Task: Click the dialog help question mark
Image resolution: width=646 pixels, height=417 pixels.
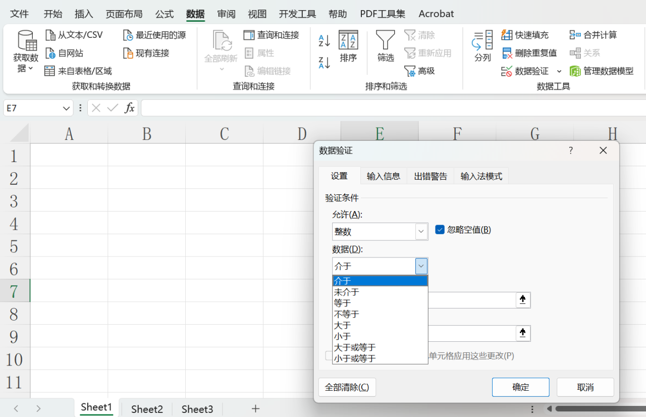Action: [571, 150]
